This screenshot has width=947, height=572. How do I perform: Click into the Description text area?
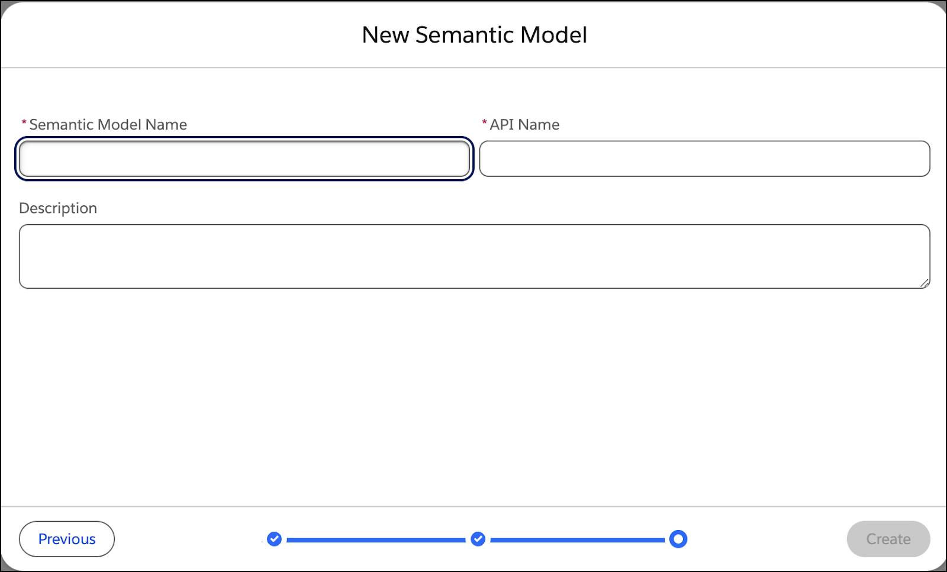coord(474,256)
